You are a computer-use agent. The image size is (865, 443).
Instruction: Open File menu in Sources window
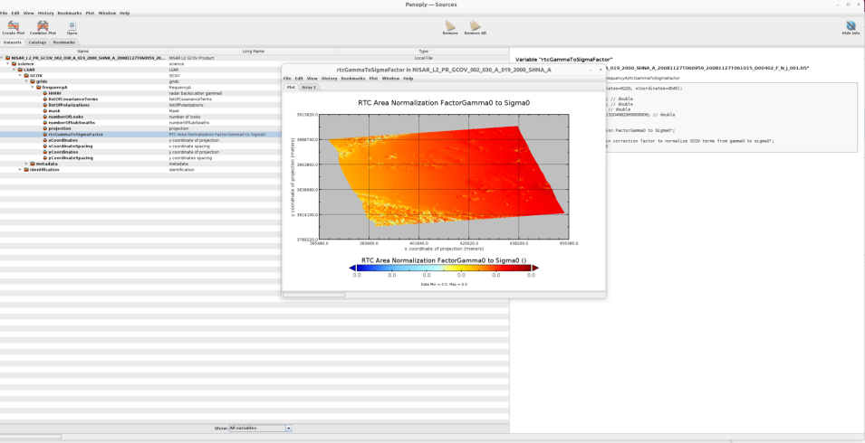4,14
